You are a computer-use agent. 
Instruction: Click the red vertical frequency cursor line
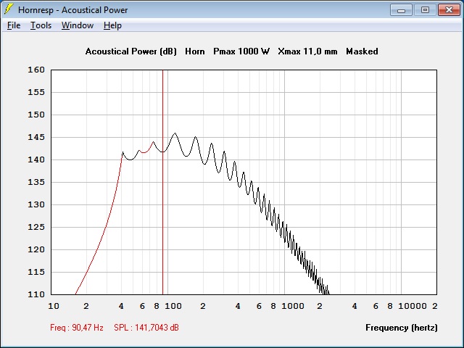pos(162,182)
